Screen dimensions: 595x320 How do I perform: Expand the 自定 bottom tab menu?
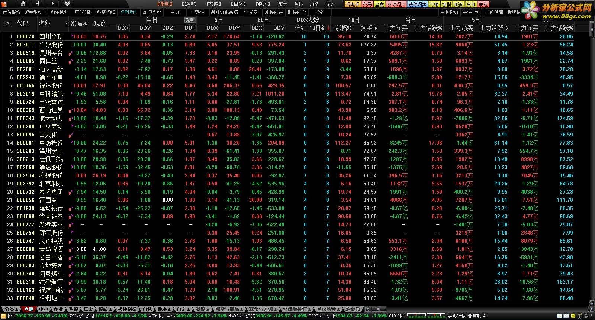pyautogui.click(x=184, y=309)
